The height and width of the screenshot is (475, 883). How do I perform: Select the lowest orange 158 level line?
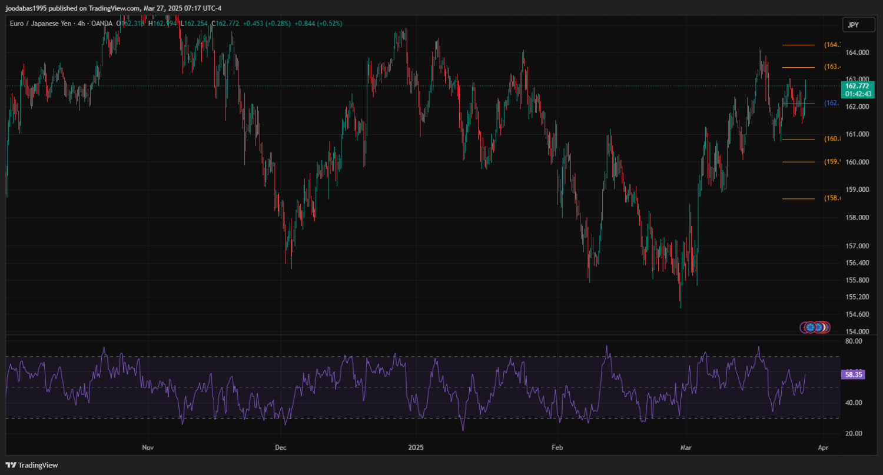798,199
